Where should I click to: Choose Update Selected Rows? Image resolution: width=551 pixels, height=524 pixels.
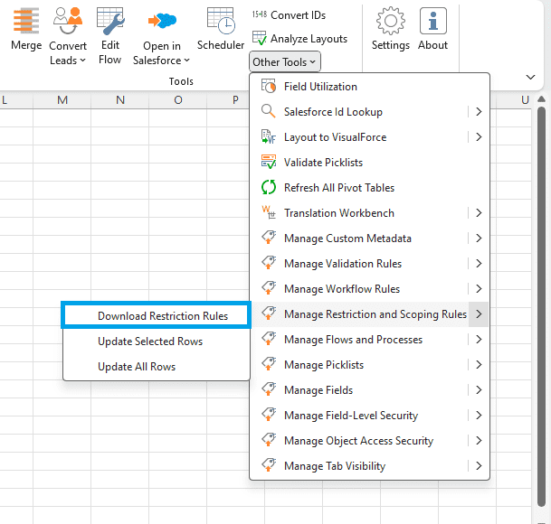(x=150, y=342)
